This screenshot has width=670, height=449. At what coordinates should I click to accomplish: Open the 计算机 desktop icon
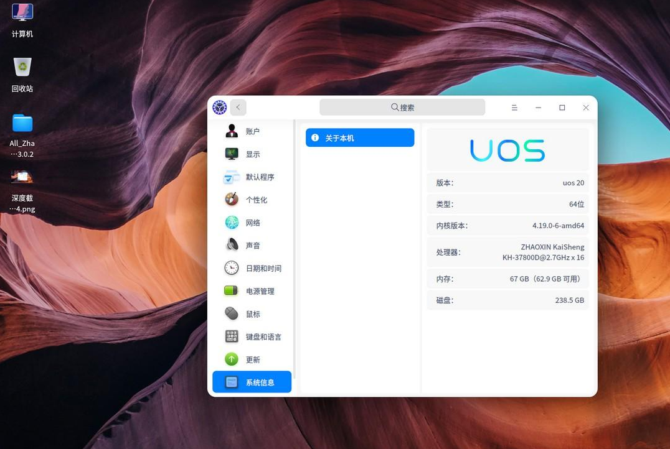[x=22, y=12]
